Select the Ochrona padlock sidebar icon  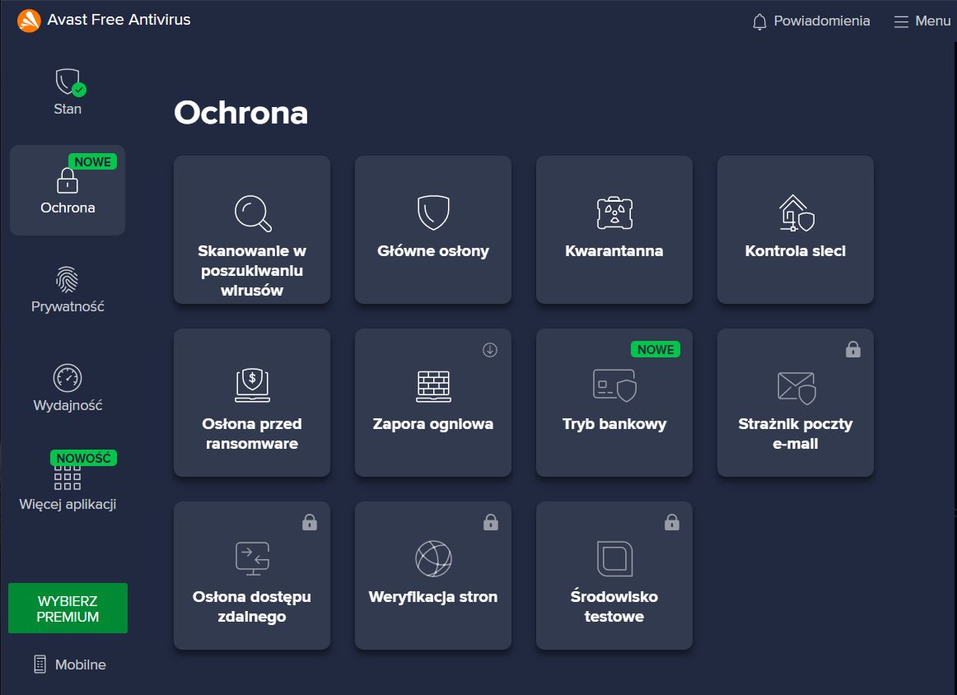[68, 180]
